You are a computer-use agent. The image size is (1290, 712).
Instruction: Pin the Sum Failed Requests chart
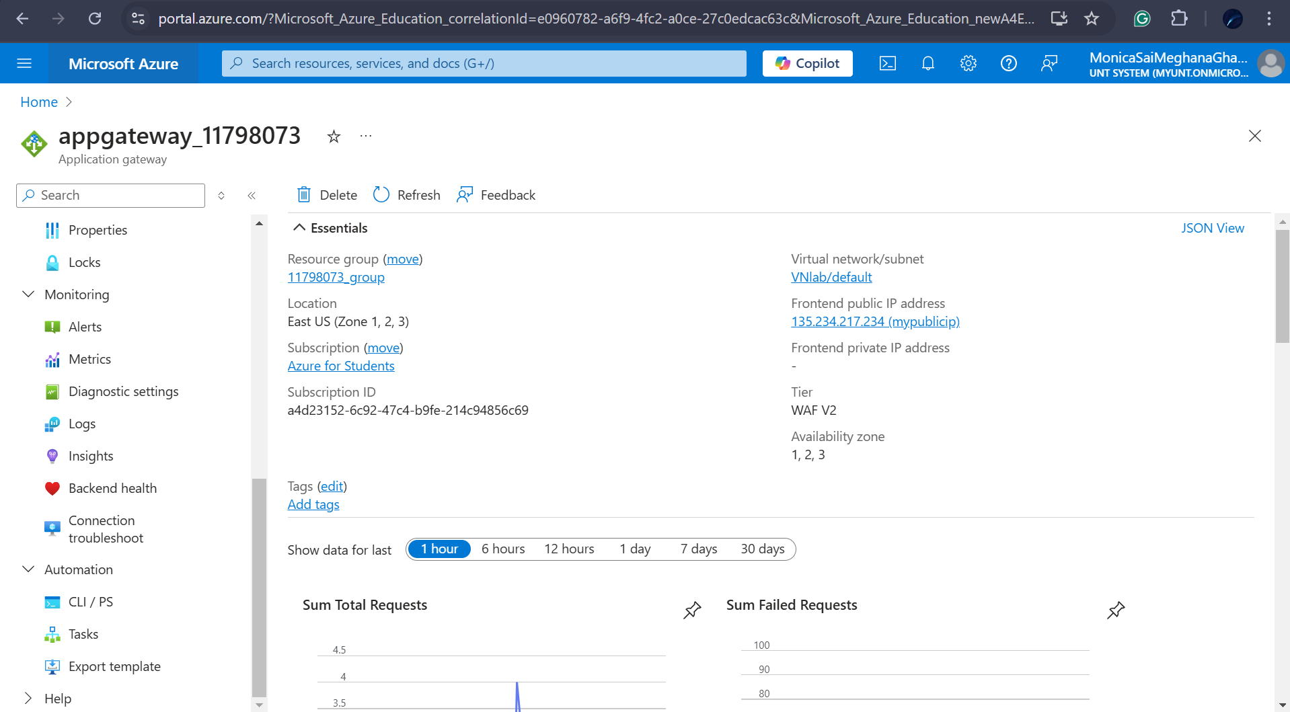click(1116, 610)
